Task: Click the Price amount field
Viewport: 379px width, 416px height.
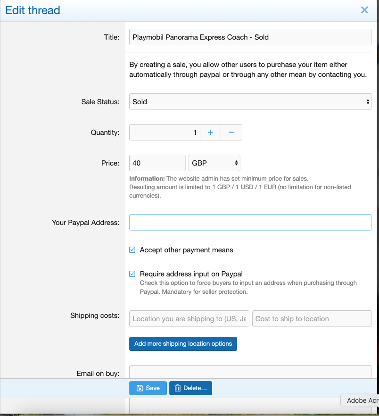Action: 157,163
